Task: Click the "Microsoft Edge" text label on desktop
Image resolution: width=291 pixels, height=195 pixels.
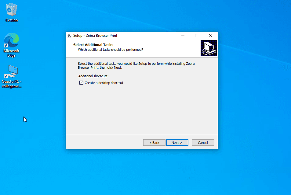Action: (x=12, y=53)
